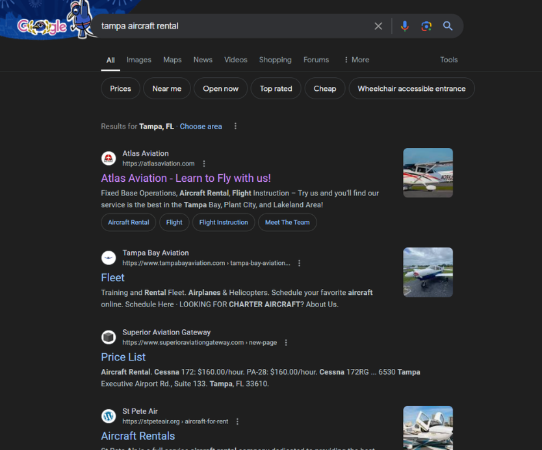542x450 pixels.
Task: Click the 'Tampa Bay Aviation' site name
Action: (x=155, y=253)
